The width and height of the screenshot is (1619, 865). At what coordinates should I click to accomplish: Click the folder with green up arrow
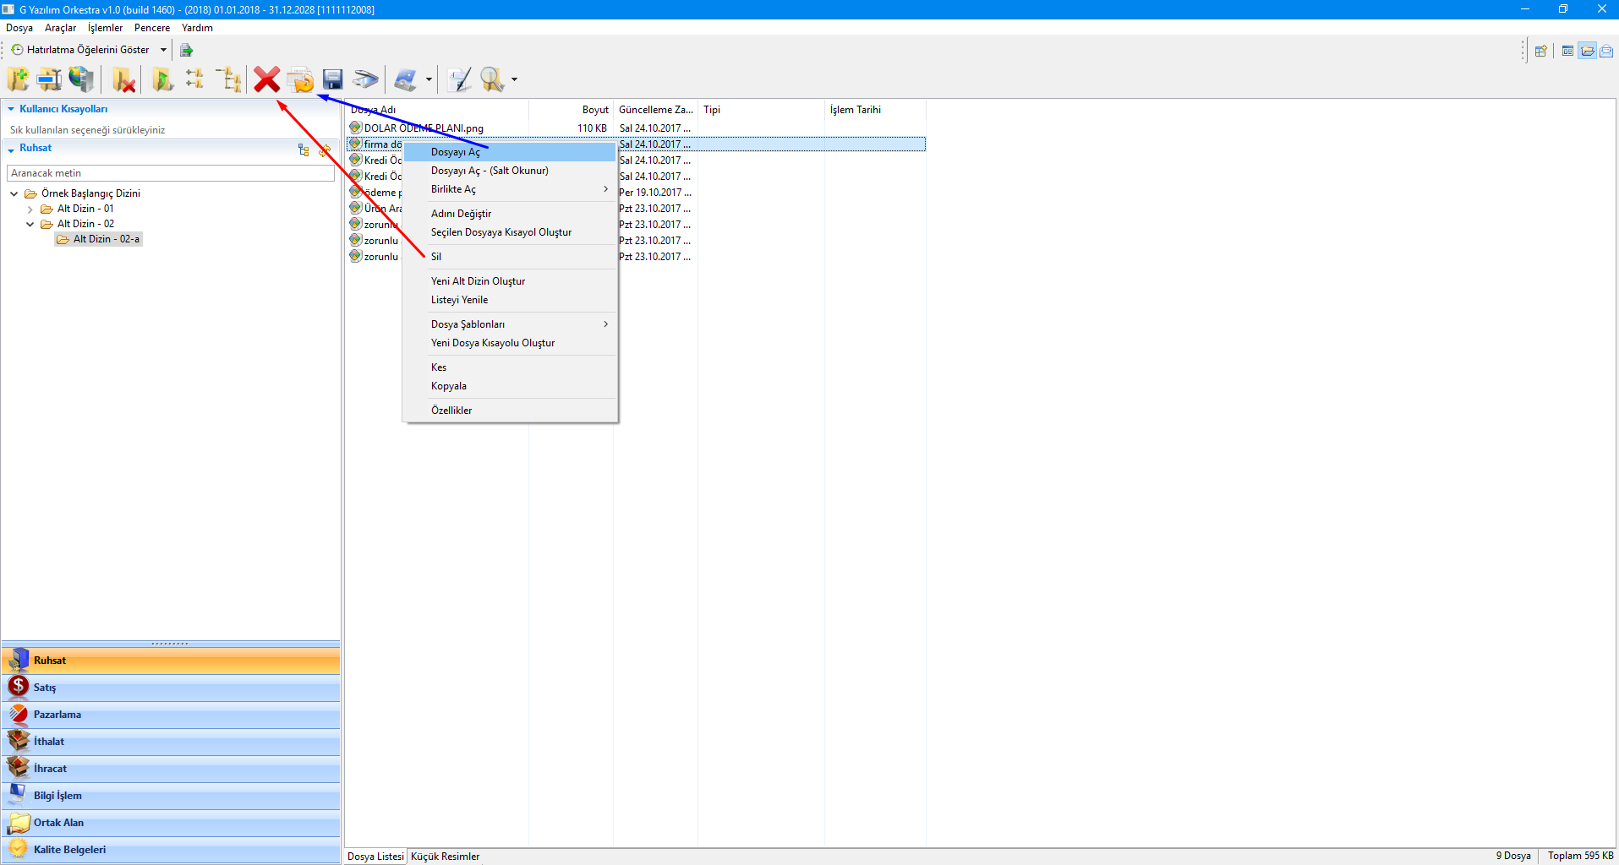(162, 80)
